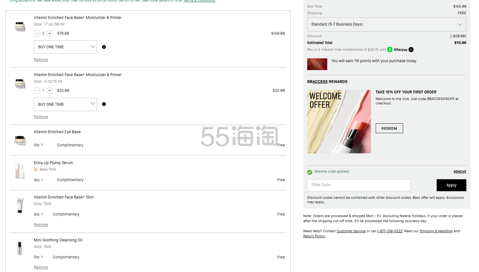Click the Discount amount [-$50.00]
The width and height of the screenshot is (479, 272).
(x=458, y=36)
